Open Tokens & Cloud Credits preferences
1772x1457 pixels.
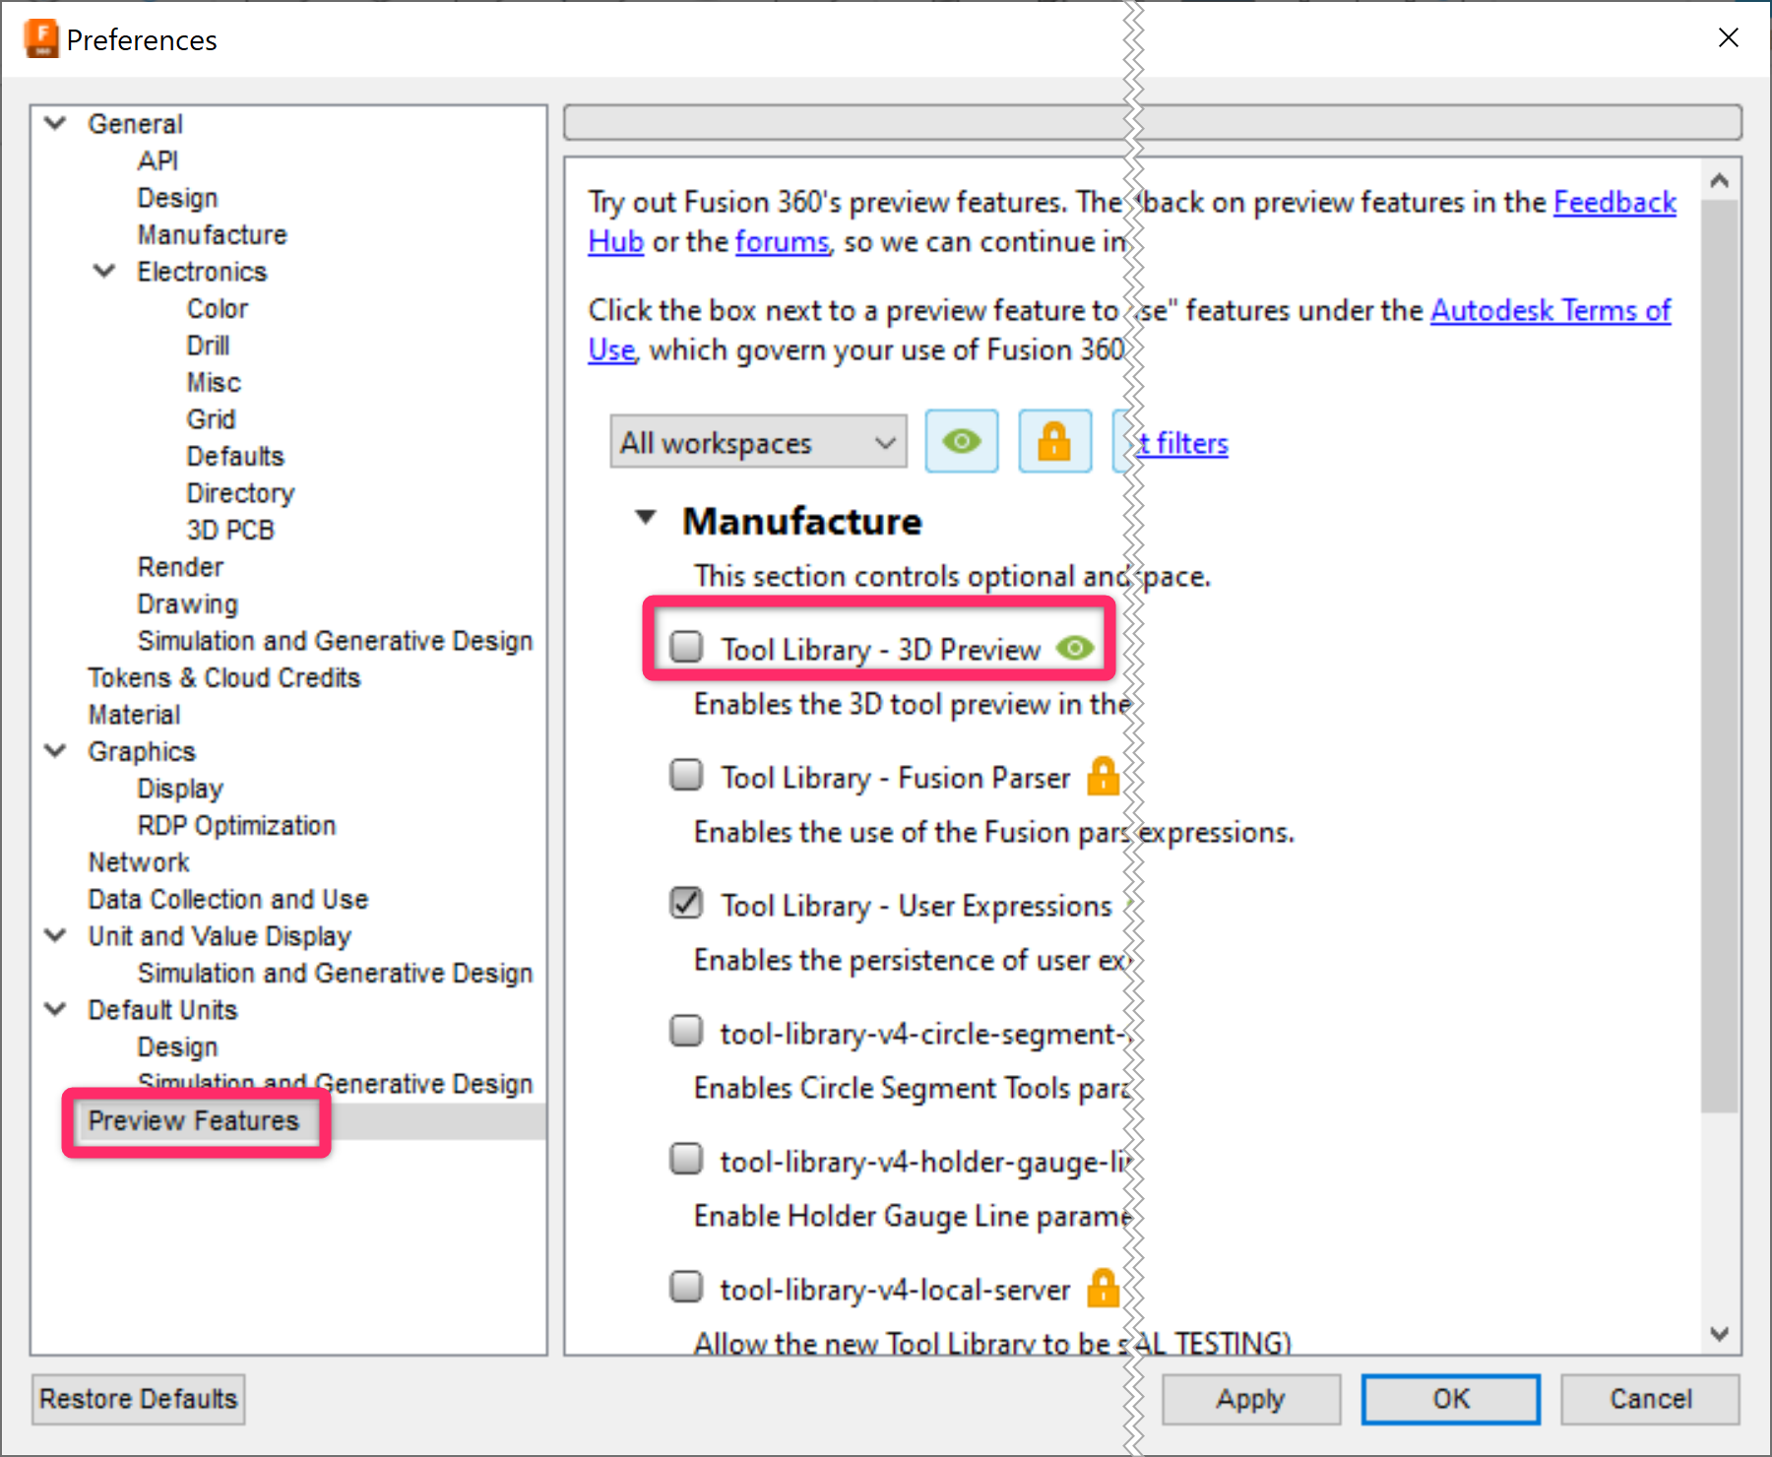(224, 677)
